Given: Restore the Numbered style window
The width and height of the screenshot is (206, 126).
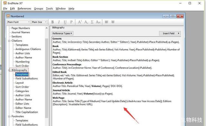Looking at the screenshot, I should pos(173,16).
